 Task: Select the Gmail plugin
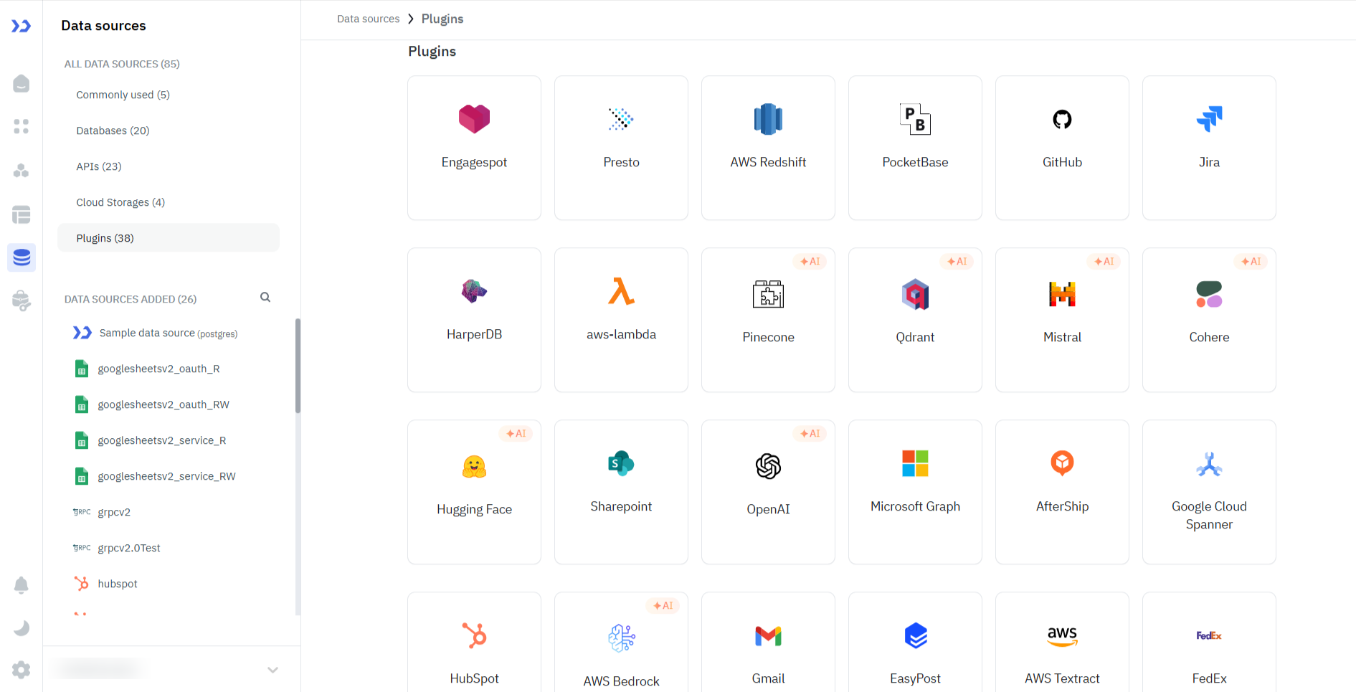(768, 643)
